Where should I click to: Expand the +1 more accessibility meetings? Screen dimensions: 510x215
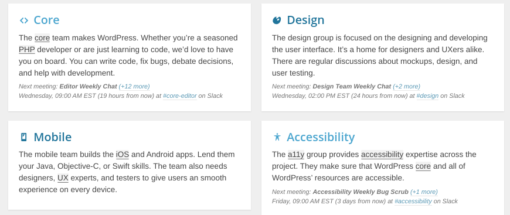tap(424, 192)
